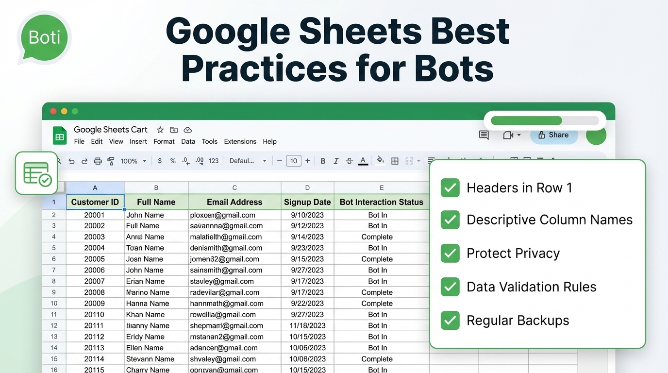Click the Google Sheets Cart title
The width and height of the screenshot is (668, 373).
[x=111, y=130]
